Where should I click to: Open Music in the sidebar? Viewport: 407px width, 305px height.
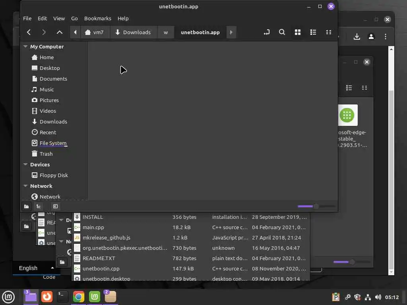[47, 89]
